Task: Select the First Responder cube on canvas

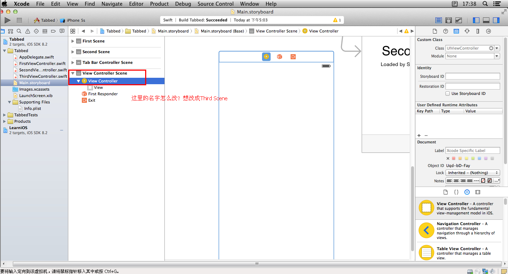Action: (280, 57)
